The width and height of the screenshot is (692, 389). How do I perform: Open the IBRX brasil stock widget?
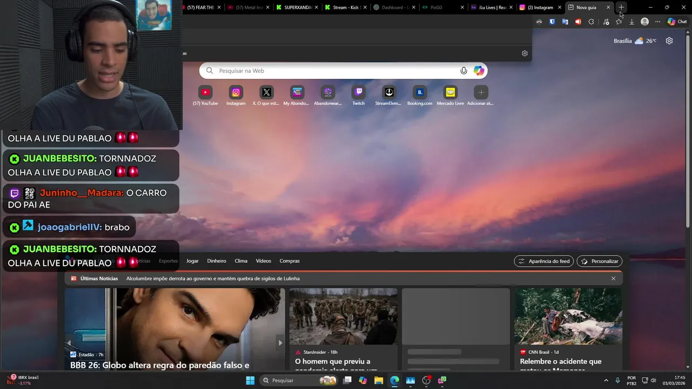coord(23,380)
